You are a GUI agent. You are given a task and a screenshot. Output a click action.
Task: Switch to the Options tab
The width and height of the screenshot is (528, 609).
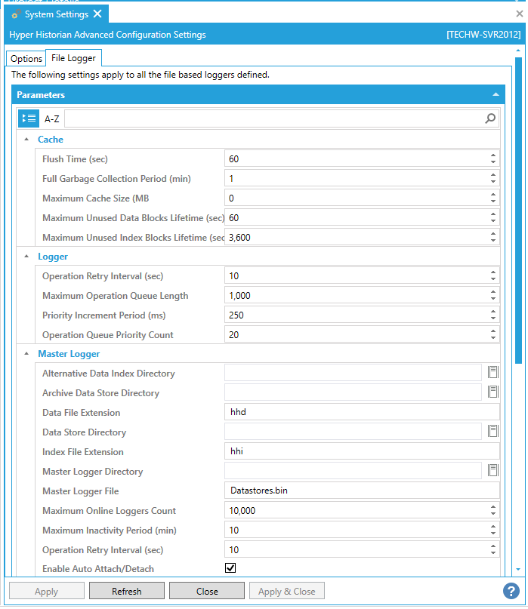pos(26,59)
